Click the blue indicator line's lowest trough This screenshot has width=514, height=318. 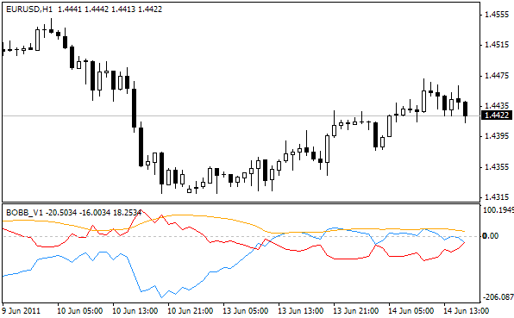[x=161, y=297]
